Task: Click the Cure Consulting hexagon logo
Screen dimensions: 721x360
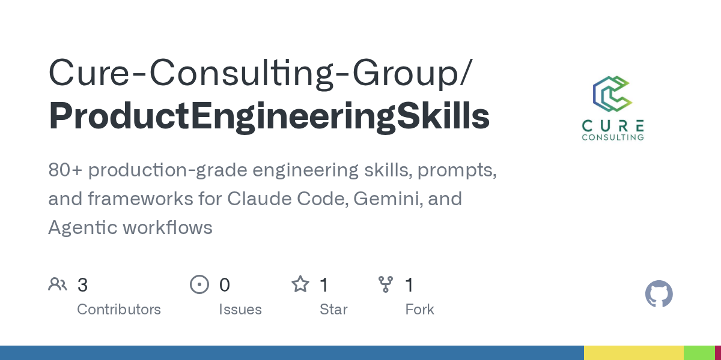Action: pyautogui.click(x=613, y=95)
